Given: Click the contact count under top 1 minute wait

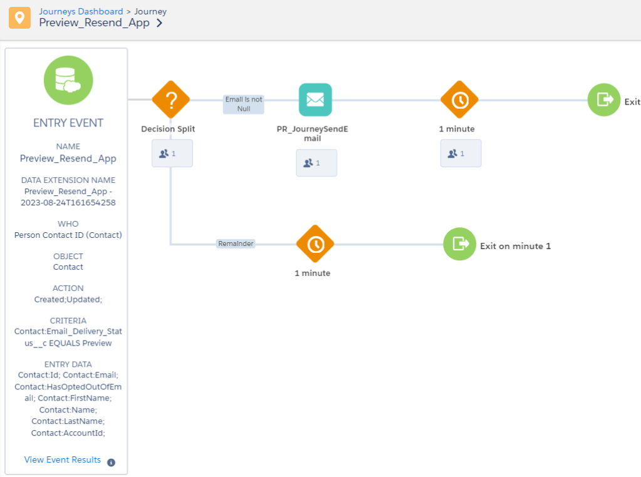Looking at the screenshot, I should (461, 153).
